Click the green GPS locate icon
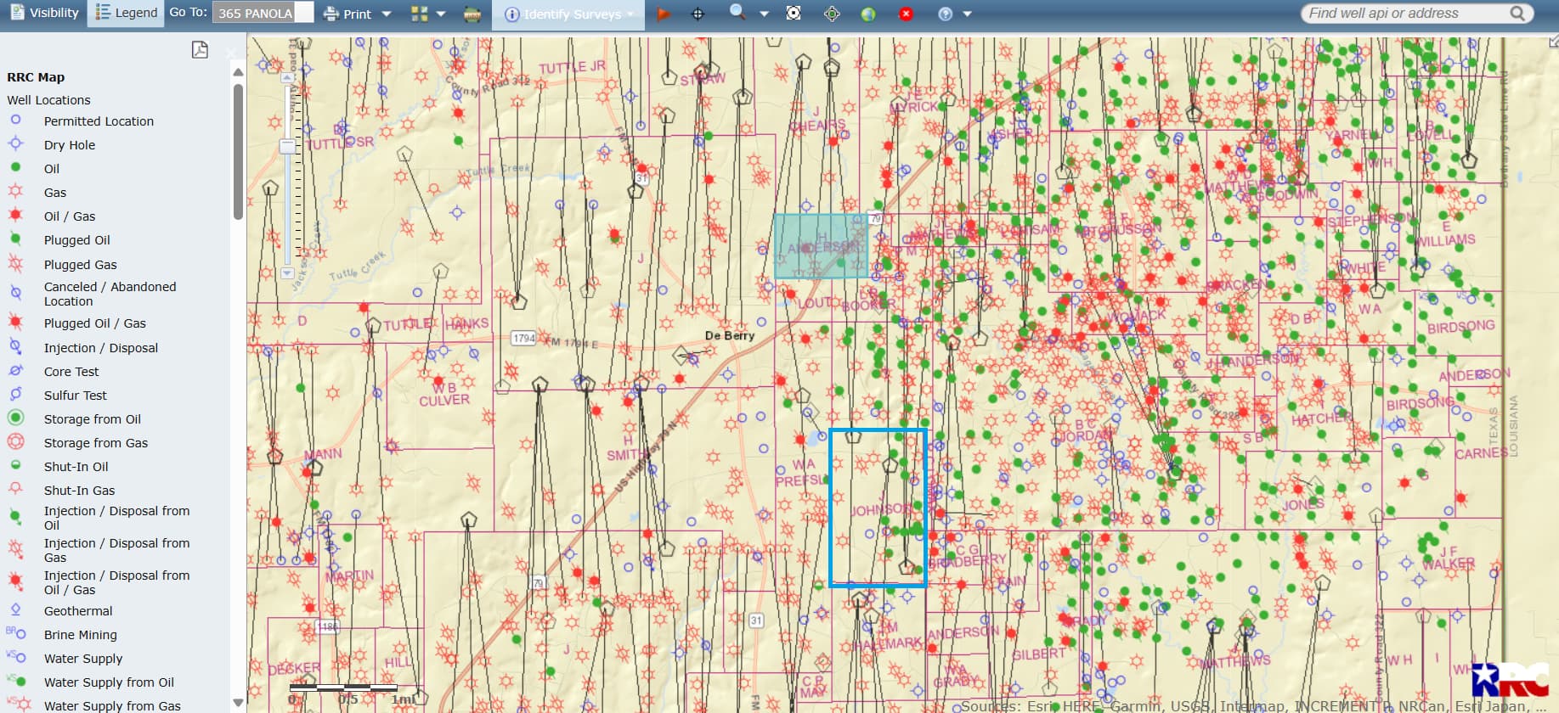1559x713 pixels. (x=832, y=14)
